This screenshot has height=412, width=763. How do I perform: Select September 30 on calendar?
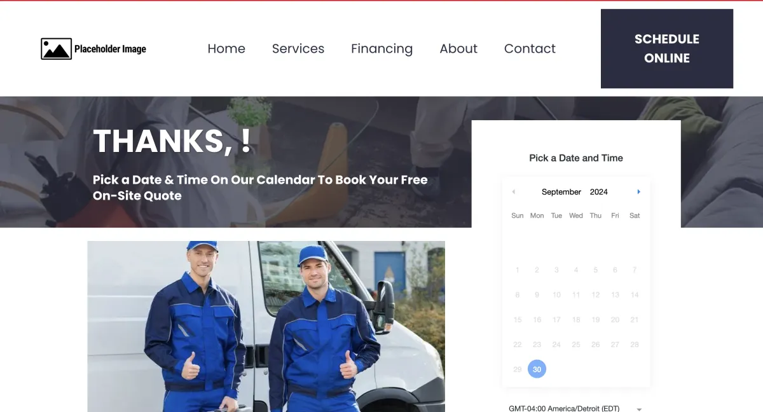click(x=537, y=369)
